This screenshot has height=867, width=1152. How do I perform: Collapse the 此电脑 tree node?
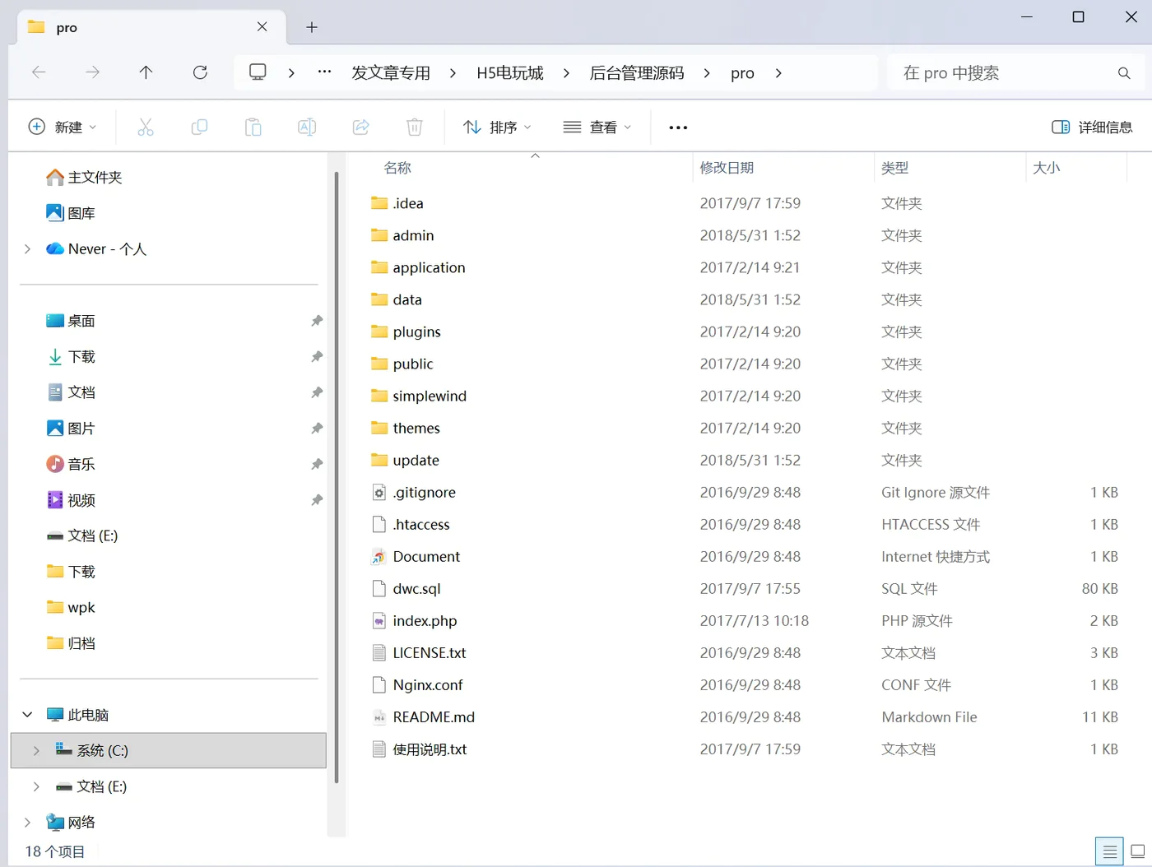coord(28,715)
